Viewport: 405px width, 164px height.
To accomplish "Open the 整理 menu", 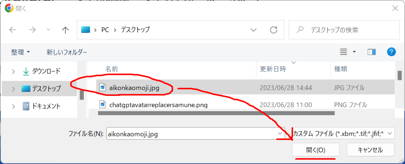I will [21, 52].
